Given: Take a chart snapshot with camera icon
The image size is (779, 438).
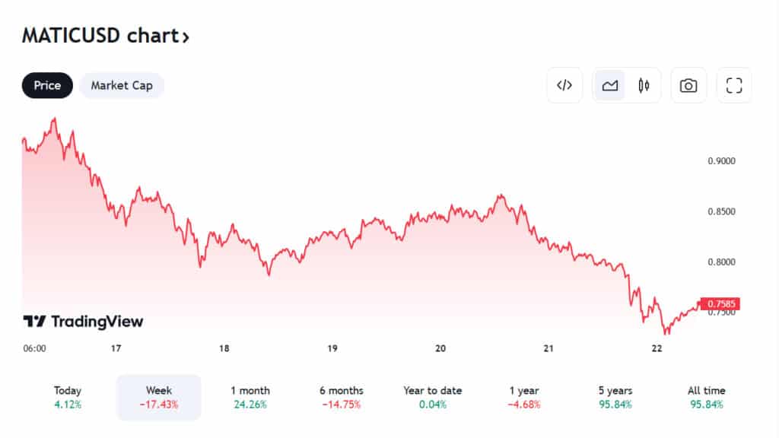Looking at the screenshot, I should pos(688,85).
